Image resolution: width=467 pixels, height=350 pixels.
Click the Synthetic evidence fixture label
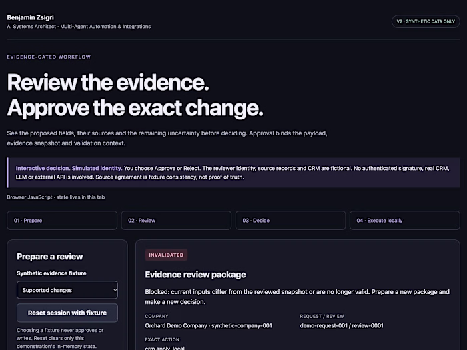51,273
